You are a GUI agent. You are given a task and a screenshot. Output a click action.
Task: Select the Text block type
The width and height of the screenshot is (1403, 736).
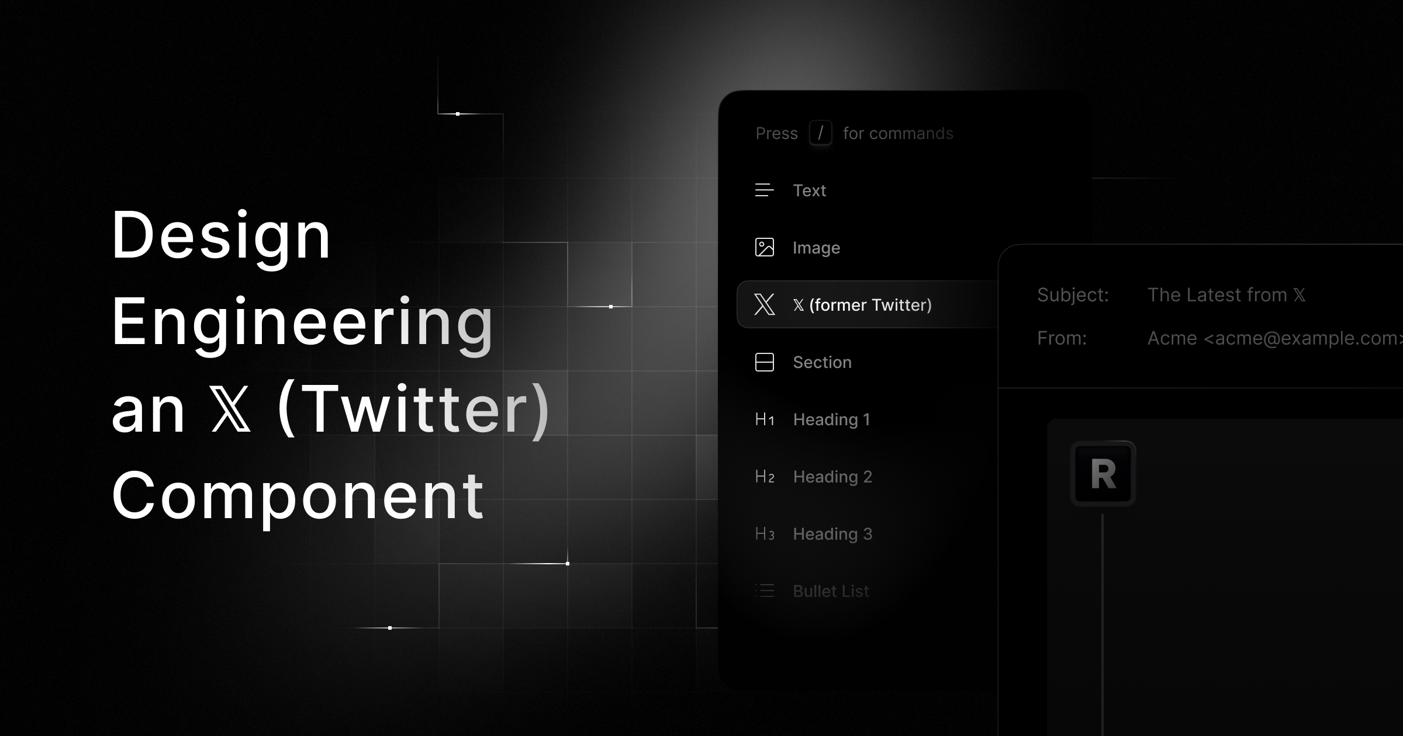808,190
